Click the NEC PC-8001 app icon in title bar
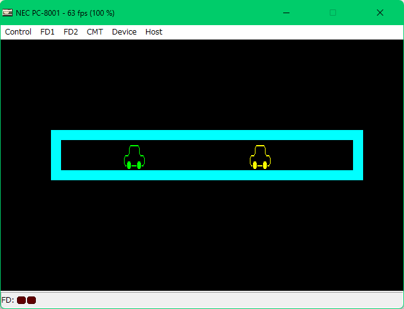The height and width of the screenshot is (309, 404). (8, 13)
